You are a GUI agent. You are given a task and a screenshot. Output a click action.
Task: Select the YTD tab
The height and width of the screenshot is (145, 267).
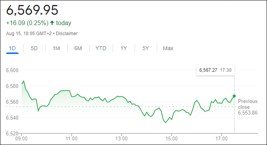[101, 49]
